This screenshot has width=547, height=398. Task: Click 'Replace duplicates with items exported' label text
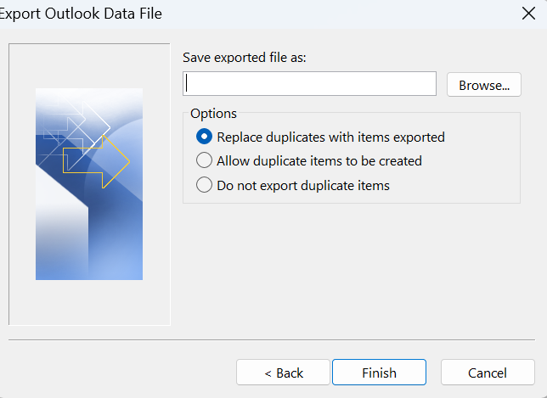330,137
